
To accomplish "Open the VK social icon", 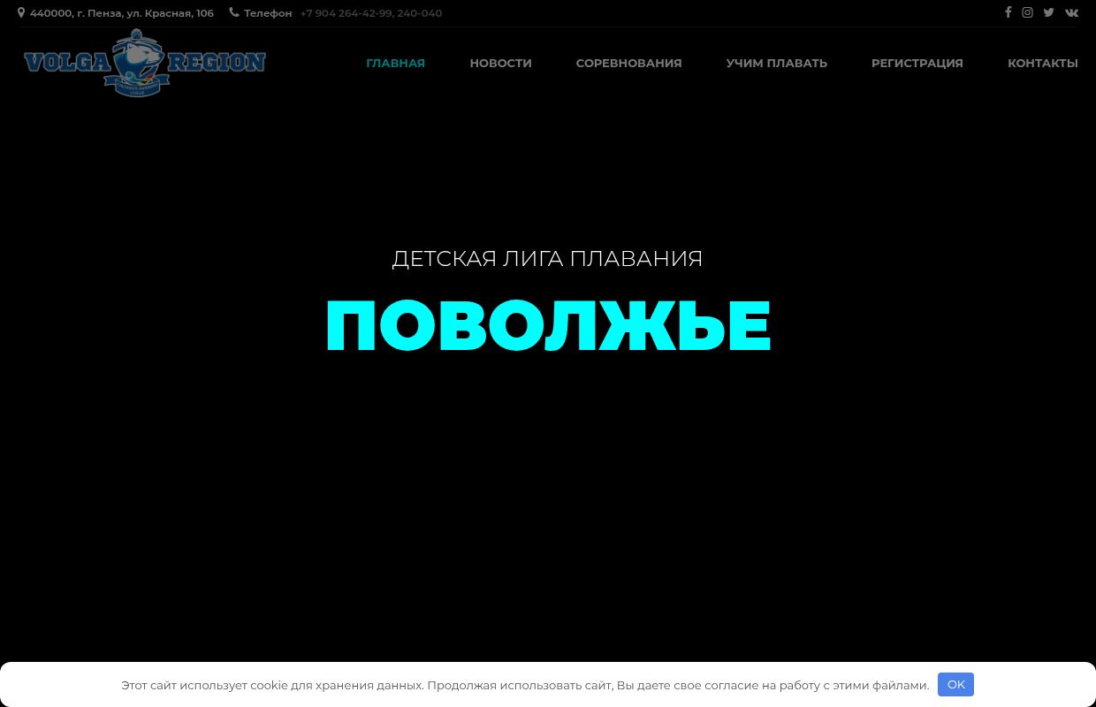I will [1071, 12].
